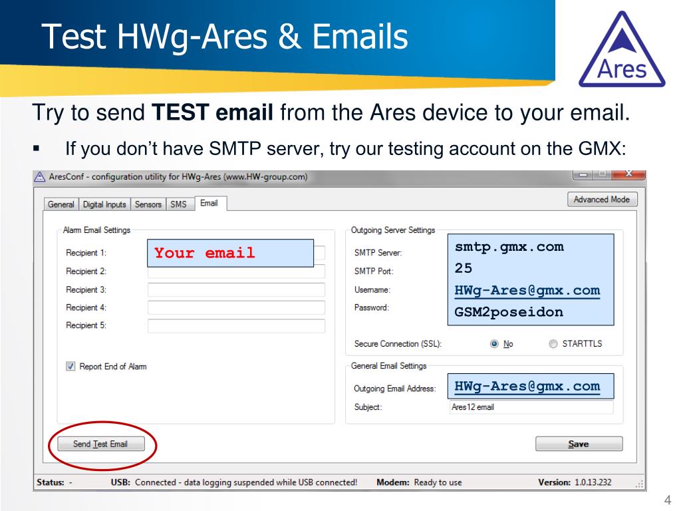681x511 pixels.
Task: Click the window resize grip in the status bar
Action: coord(640,484)
